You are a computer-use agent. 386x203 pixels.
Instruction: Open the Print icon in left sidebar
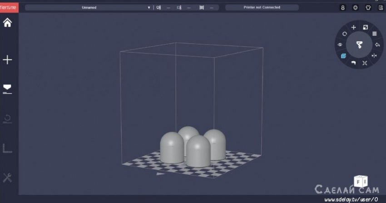[x=8, y=89]
